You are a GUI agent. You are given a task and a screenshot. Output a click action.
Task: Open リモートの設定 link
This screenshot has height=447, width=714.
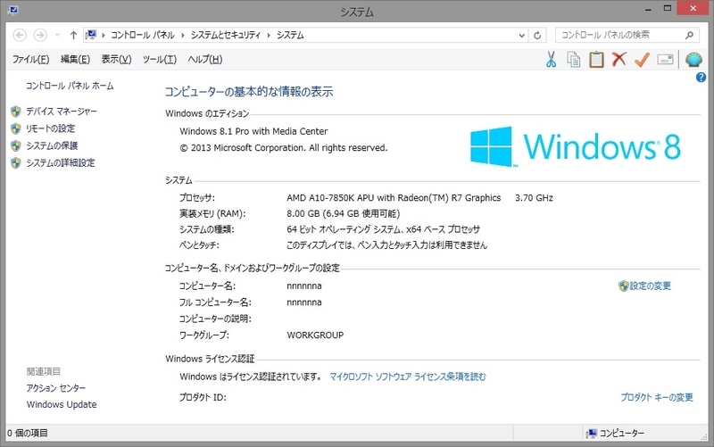(x=51, y=128)
